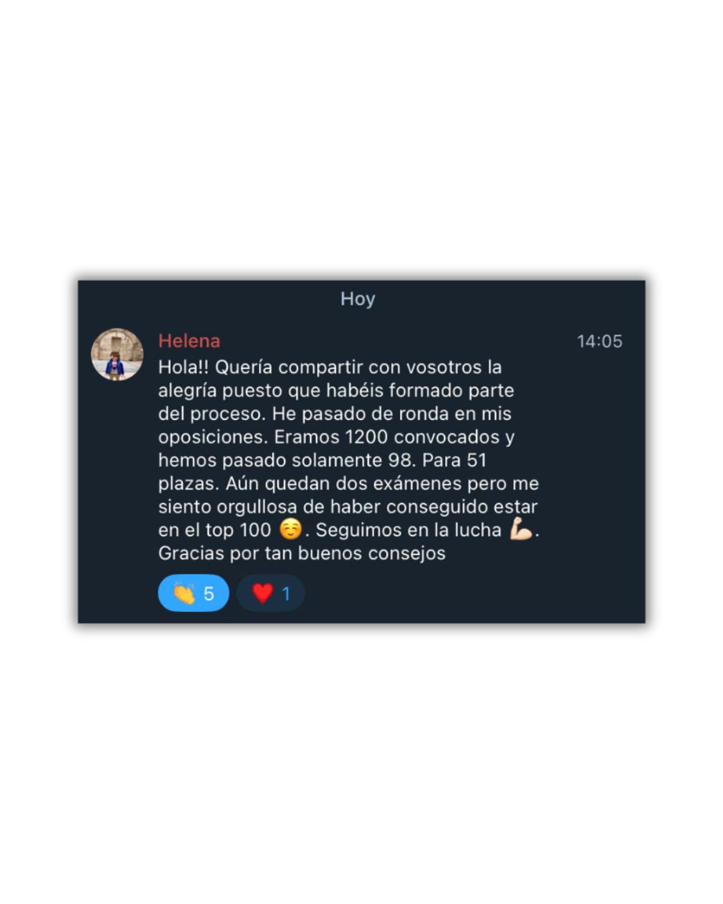Click the clap reaction count 5
Viewport: 723px width, 904px height.
click(x=209, y=594)
